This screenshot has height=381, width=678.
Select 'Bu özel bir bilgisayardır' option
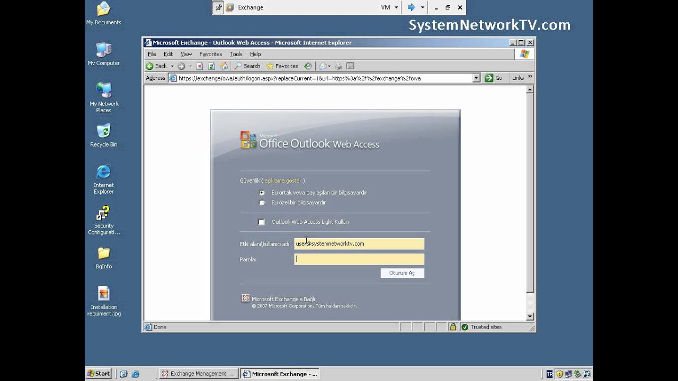pyautogui.click(x=262, y=203)
